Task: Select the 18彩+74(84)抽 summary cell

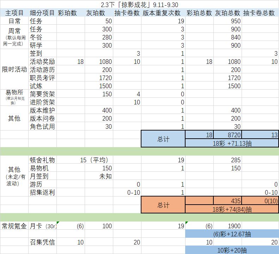Action: coord(232,209)
